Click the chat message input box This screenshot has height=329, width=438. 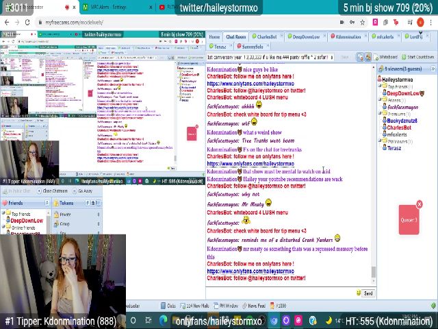coord(281,293)
